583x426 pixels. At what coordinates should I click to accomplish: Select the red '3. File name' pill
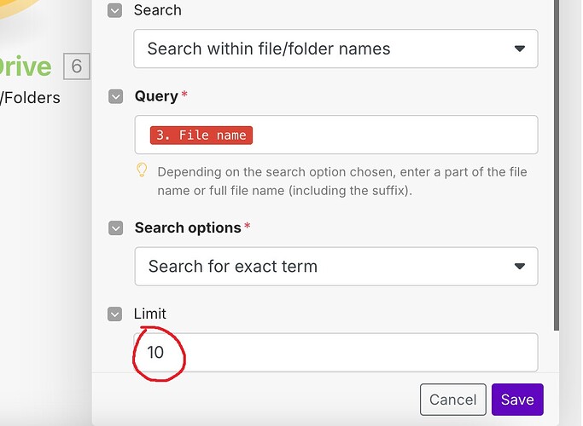point(201,135)
